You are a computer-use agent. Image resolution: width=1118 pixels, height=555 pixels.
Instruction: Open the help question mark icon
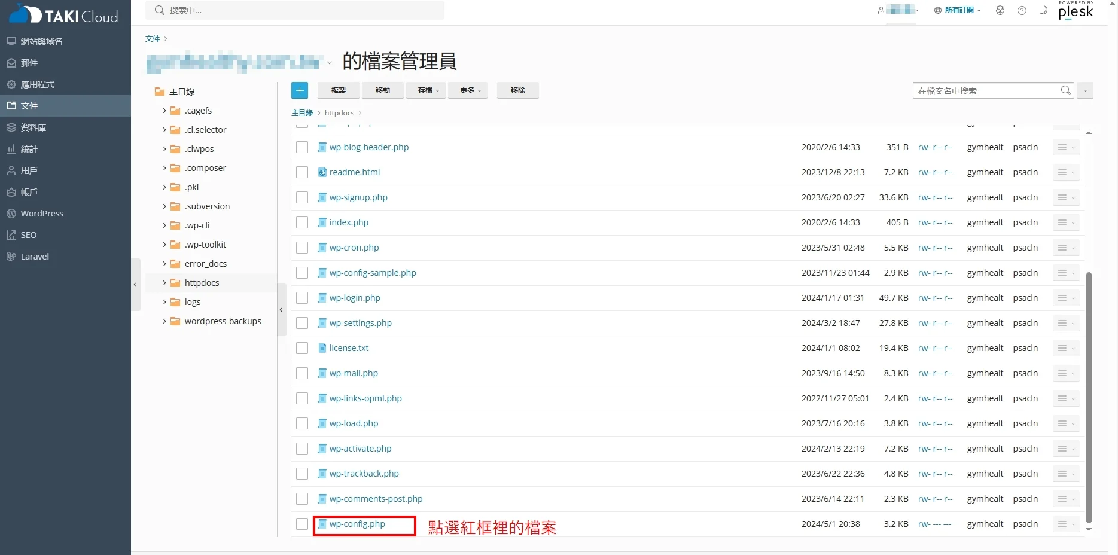click(x=1022, y=10)
